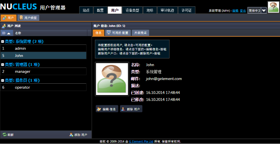Click the user avatar in top-right corner

[x=273, y=7]
